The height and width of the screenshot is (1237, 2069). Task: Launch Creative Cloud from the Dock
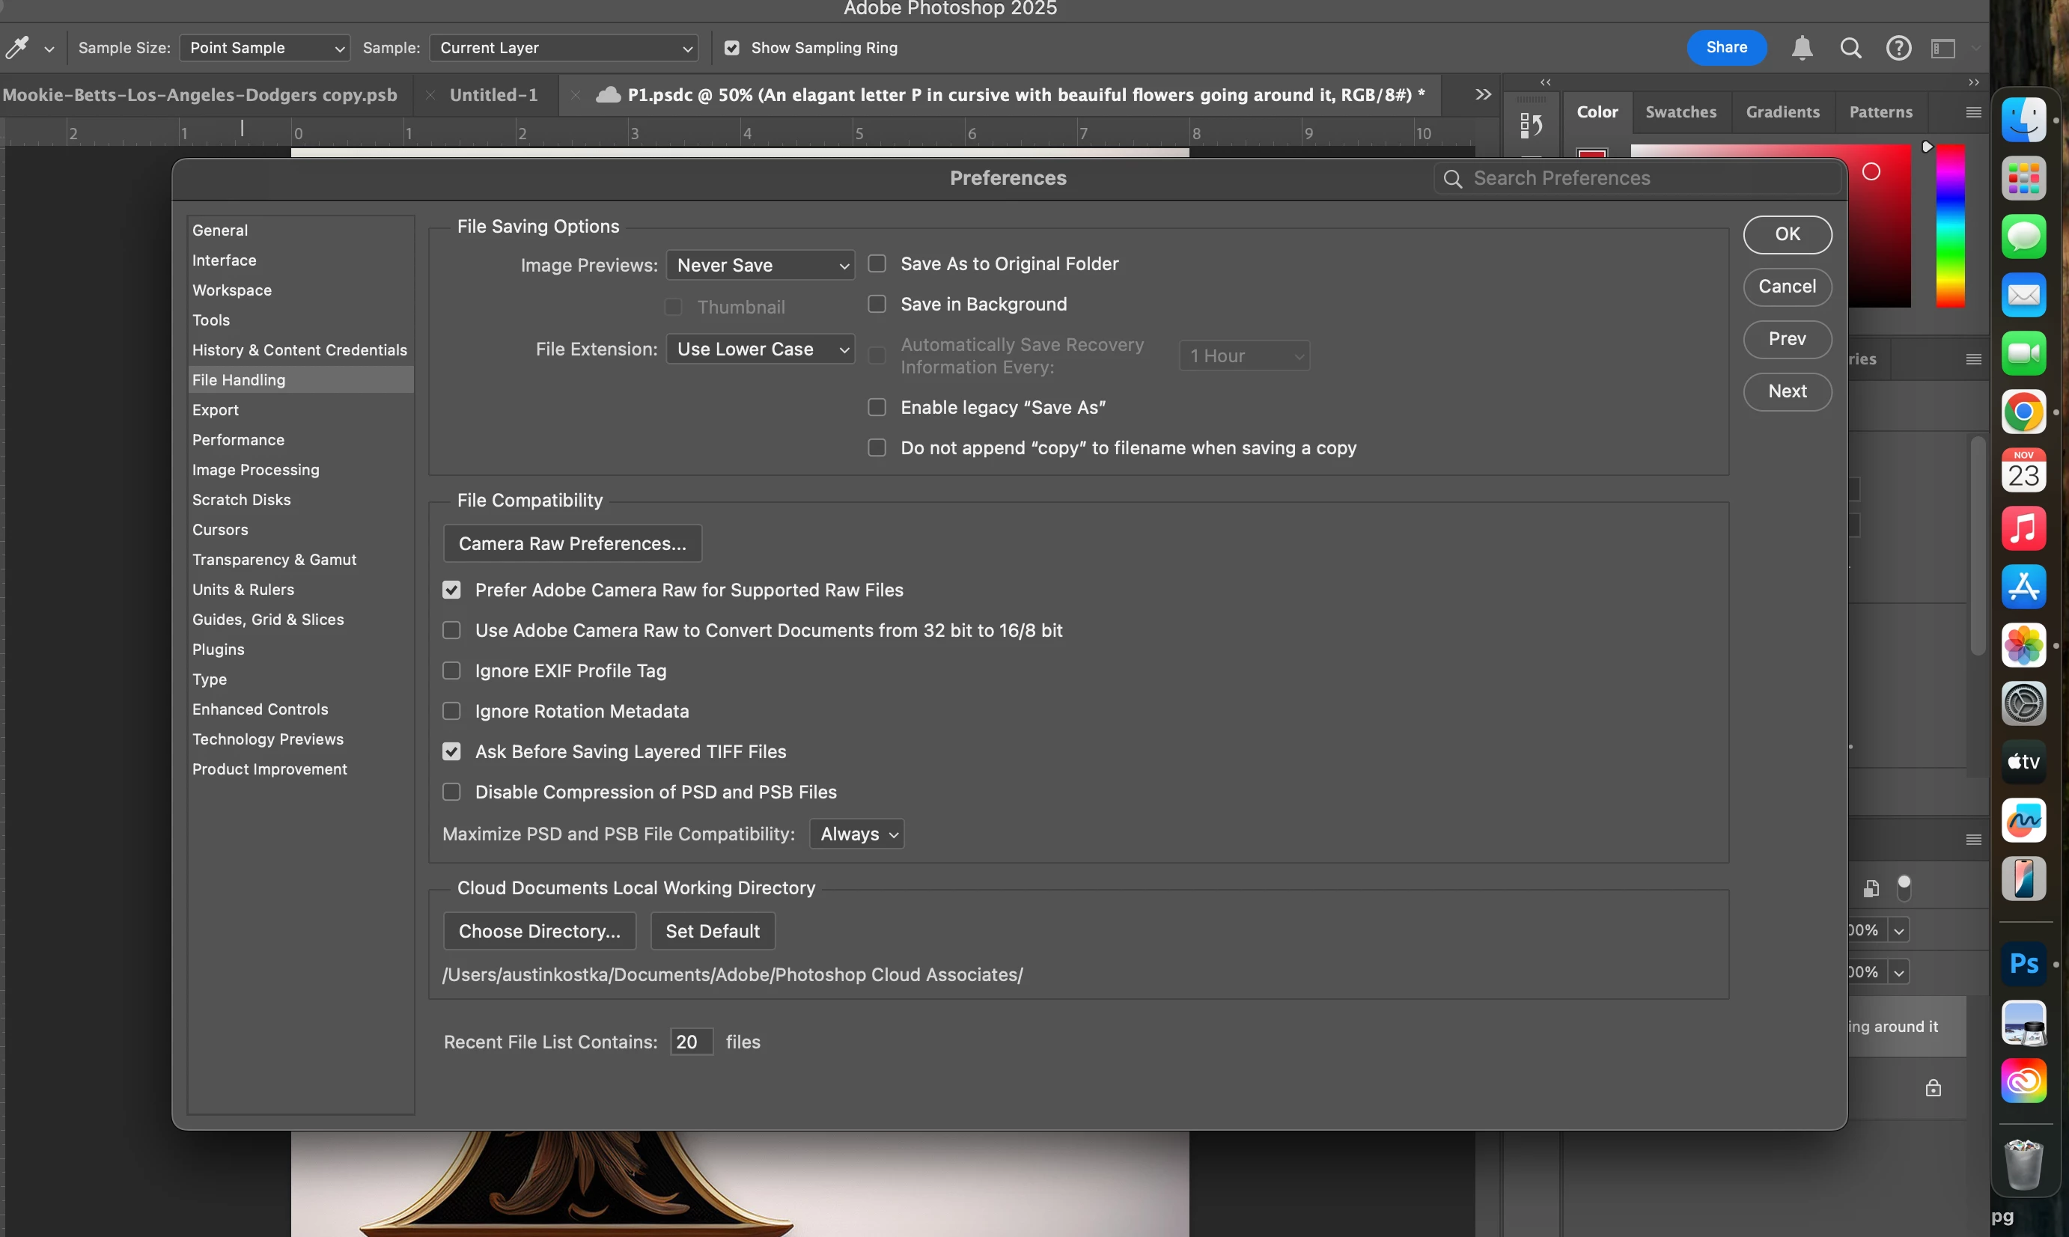click(2023, 1081)
